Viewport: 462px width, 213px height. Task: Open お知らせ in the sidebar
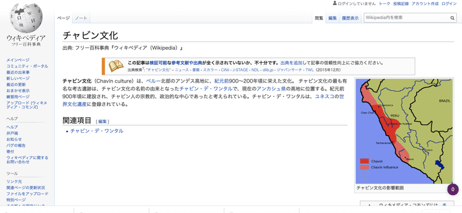tap(14, 139)
